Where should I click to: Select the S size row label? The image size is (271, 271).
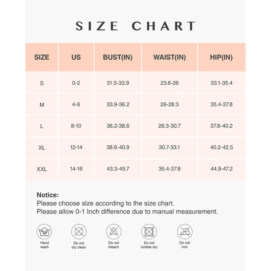point(42,83)
